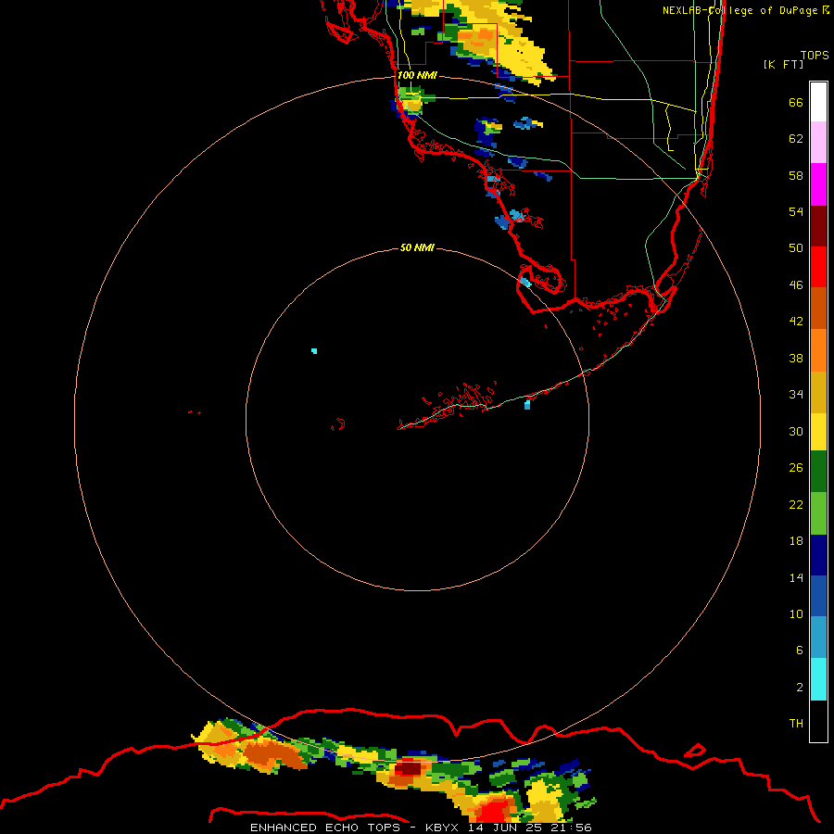Click the legend value 18

point(796,541)
